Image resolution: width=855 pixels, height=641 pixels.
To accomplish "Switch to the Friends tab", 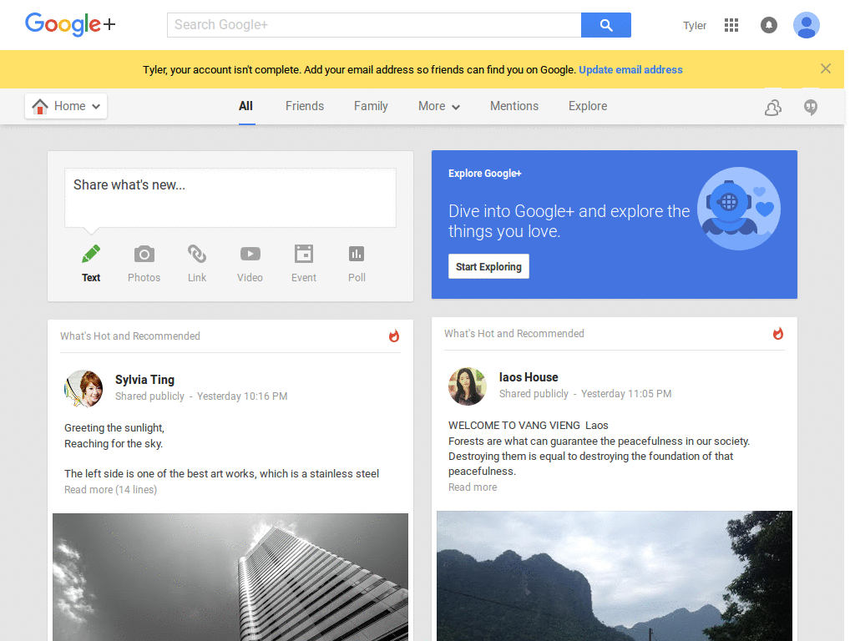I will [x=304, y=106].
